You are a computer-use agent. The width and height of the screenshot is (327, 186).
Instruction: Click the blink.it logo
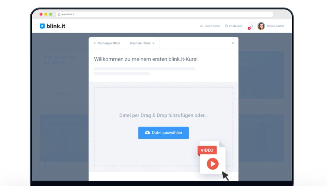point(52,26)
